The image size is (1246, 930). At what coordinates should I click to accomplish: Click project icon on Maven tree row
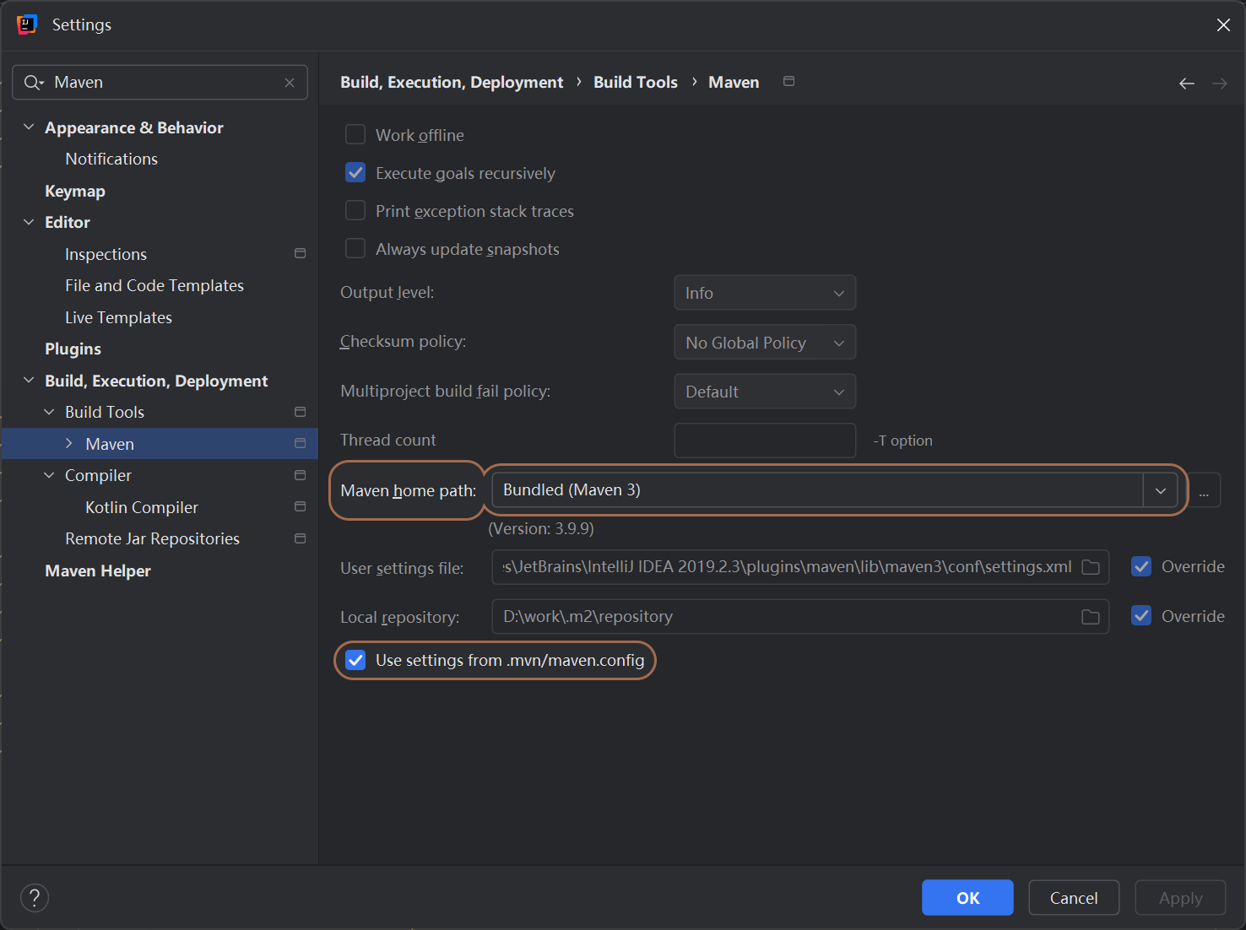point(300,443)
